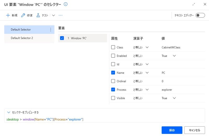This screenshot has height=136, width=209.
Task: Click the Id attribute value field
Action: (x=180, y=64)
